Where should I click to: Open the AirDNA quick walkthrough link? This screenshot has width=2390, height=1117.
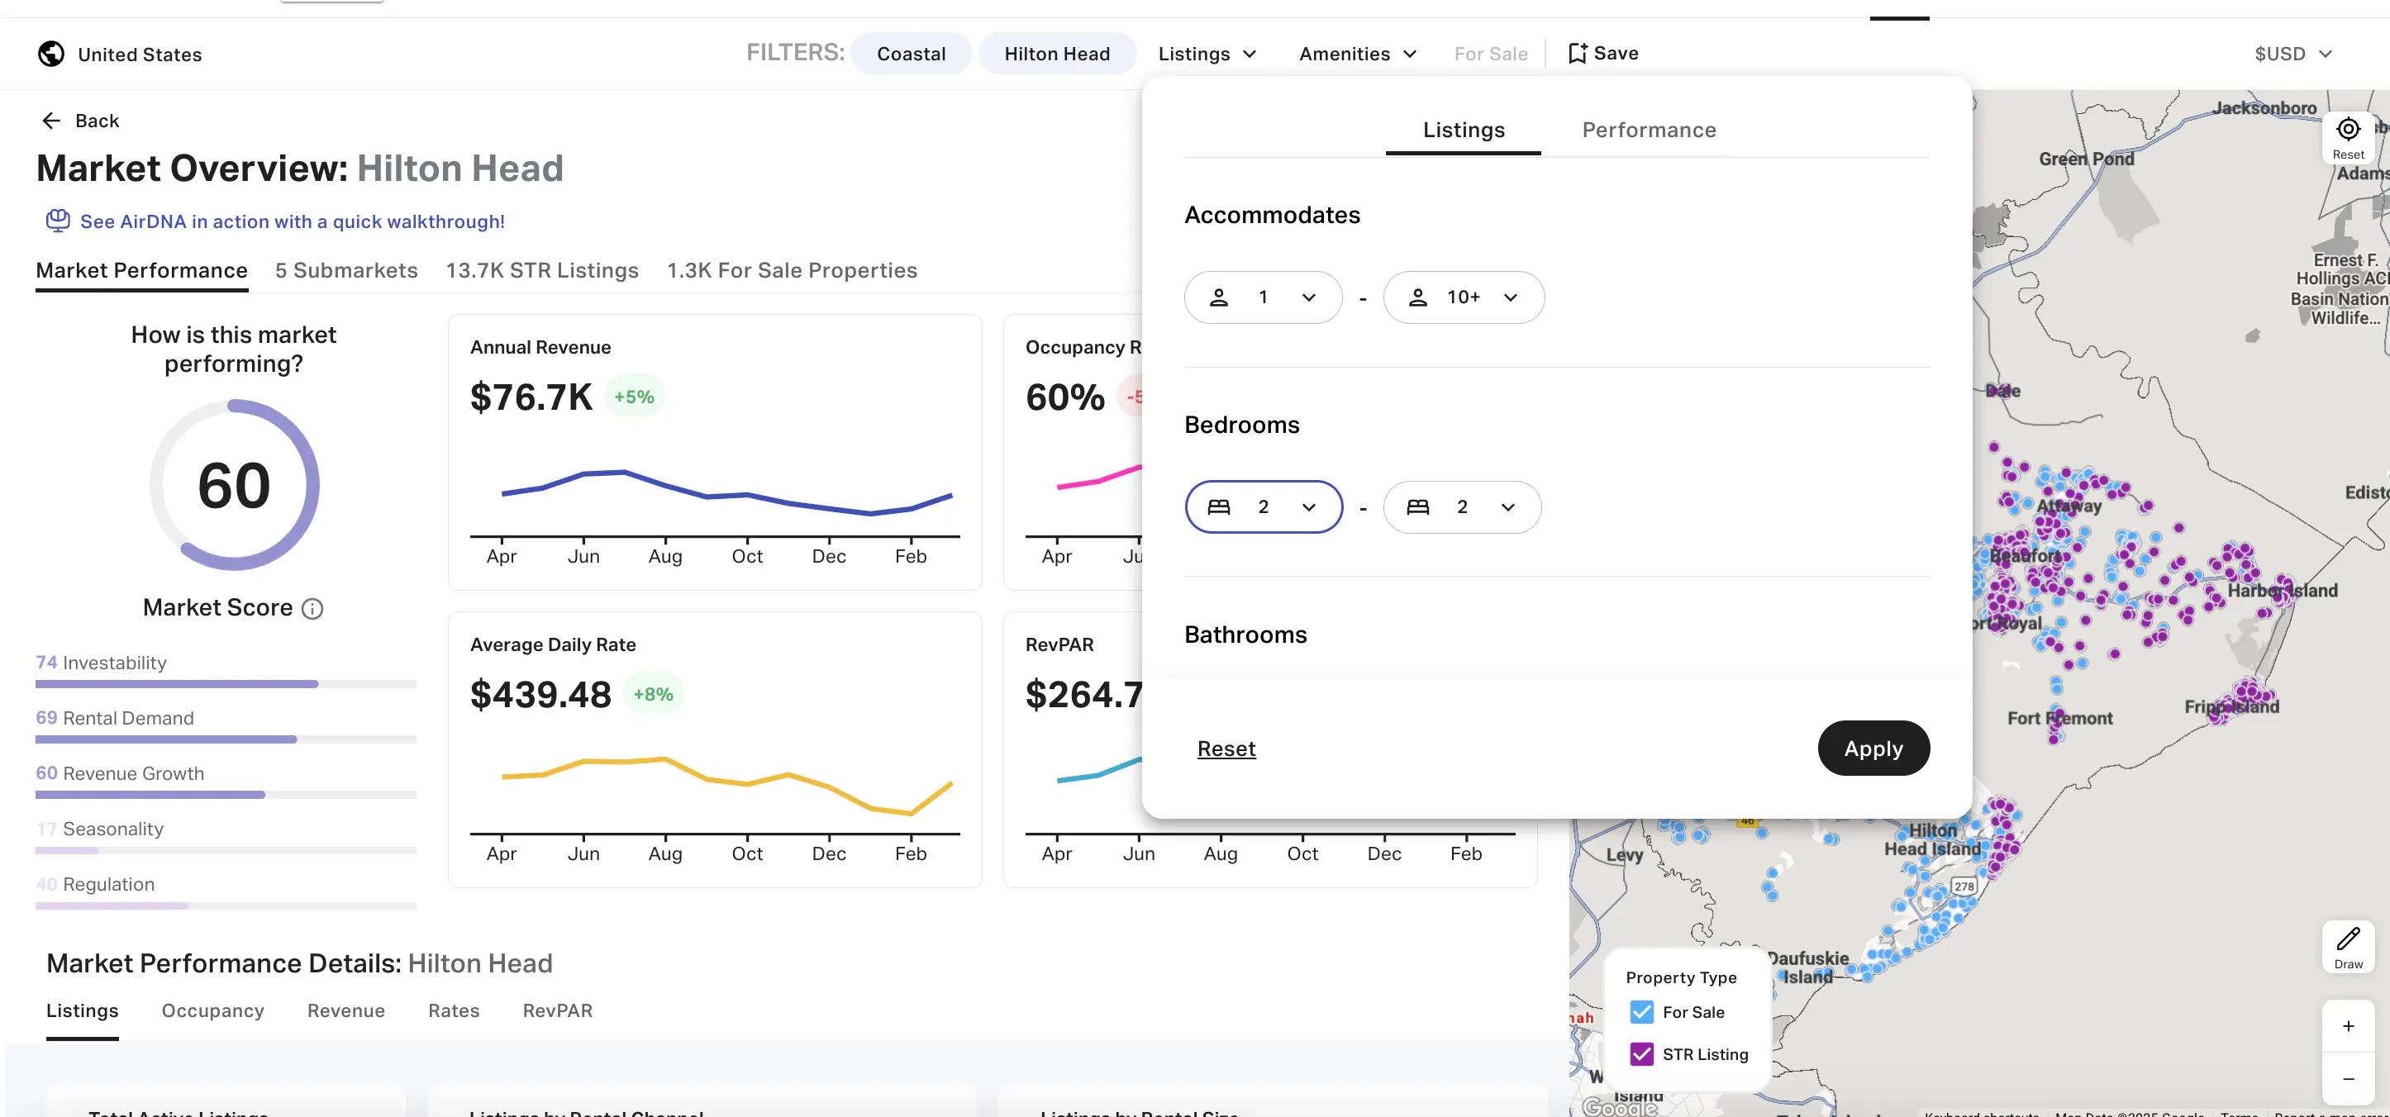[293, 221]
